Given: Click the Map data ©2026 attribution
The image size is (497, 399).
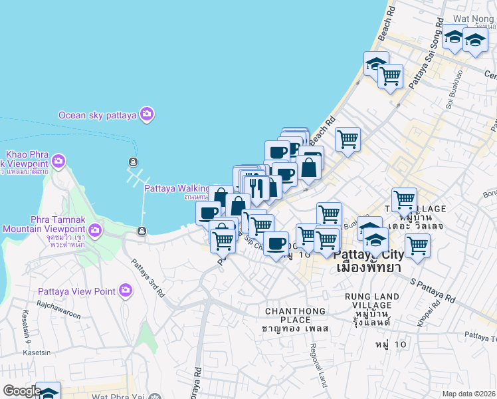Looking at the screenshot, I should (469, 394).
